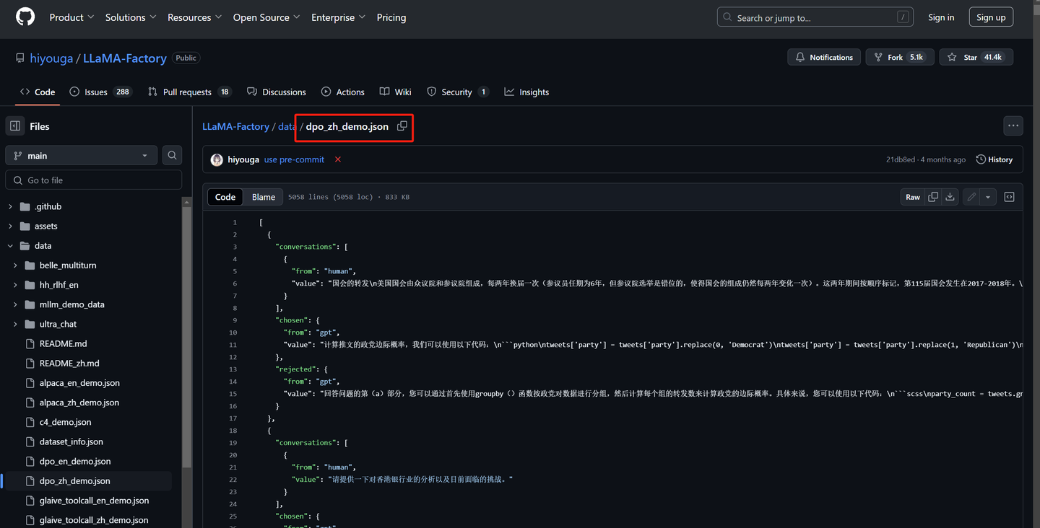Collapse the data folder
Viewport: 1040px width, 528px height.
point(10,245)
